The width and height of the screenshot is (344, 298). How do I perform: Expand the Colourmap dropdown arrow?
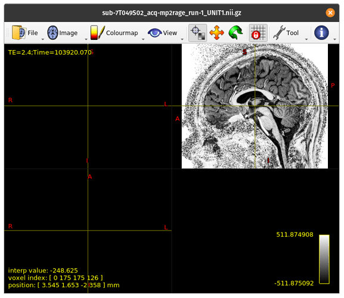143,39
